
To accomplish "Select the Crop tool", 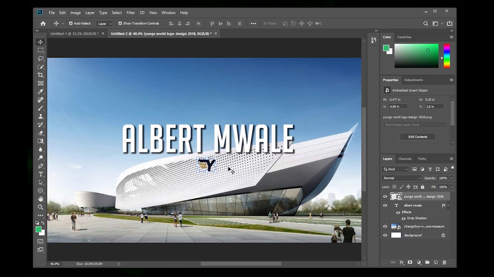I will (x=41, y=75).
